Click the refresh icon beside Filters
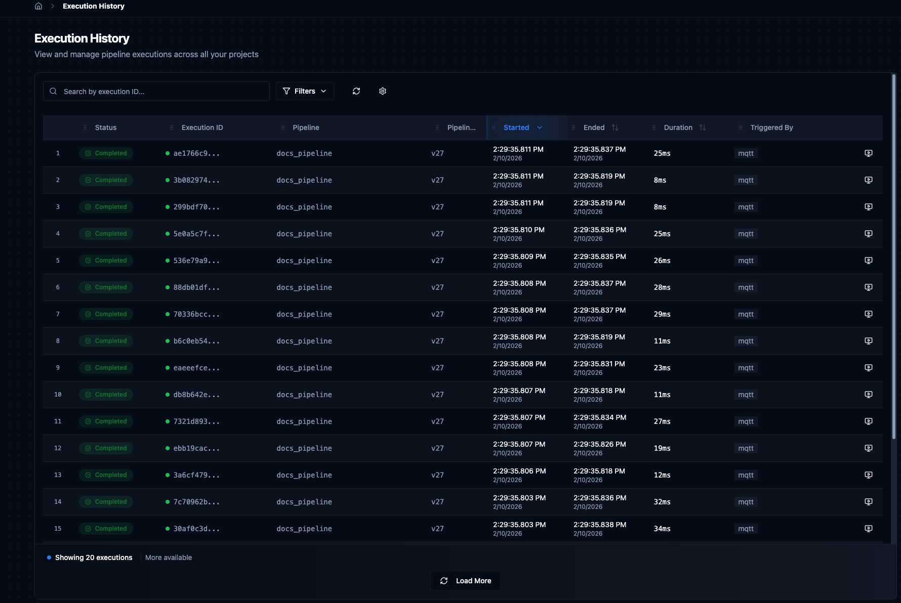The height and width of the screenshot is (603, 901). [356, 91]
